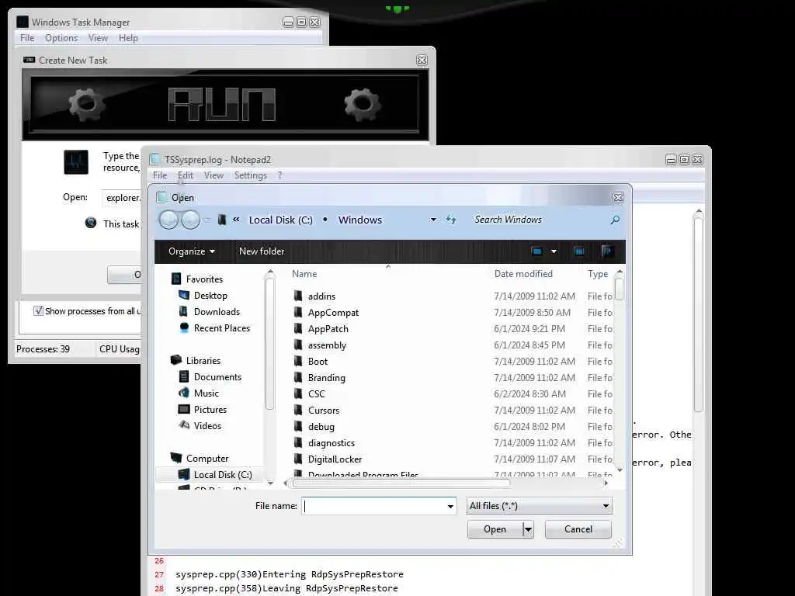Click the Task Manager title bar icon
795x596 pixels.
(23, 22)
